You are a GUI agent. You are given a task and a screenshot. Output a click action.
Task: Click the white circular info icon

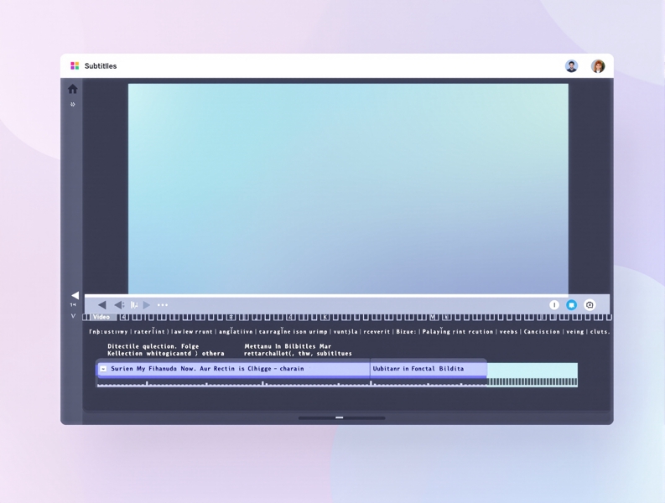coord(553,305)
